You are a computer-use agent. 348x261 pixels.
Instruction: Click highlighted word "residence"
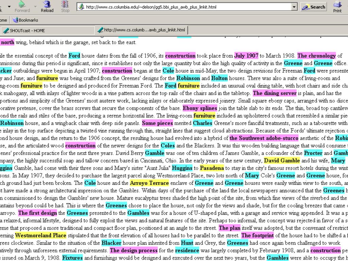[187, 250]
